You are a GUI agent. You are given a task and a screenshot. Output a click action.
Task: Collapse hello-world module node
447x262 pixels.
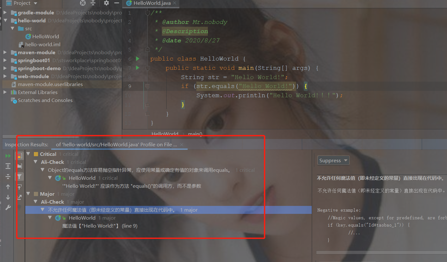tap(5, 21)
